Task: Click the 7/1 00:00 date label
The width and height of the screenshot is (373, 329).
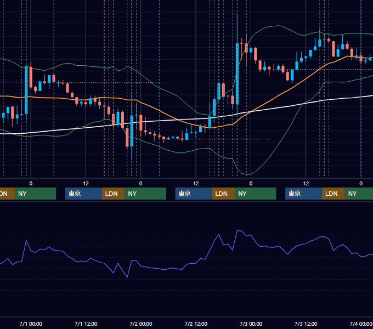Action: [x=31, y=324]
